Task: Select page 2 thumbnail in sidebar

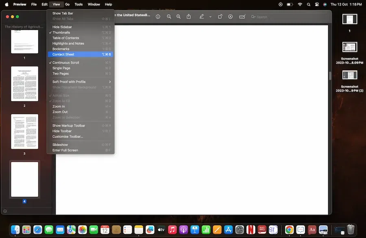Action: click(x=24, y=84)
